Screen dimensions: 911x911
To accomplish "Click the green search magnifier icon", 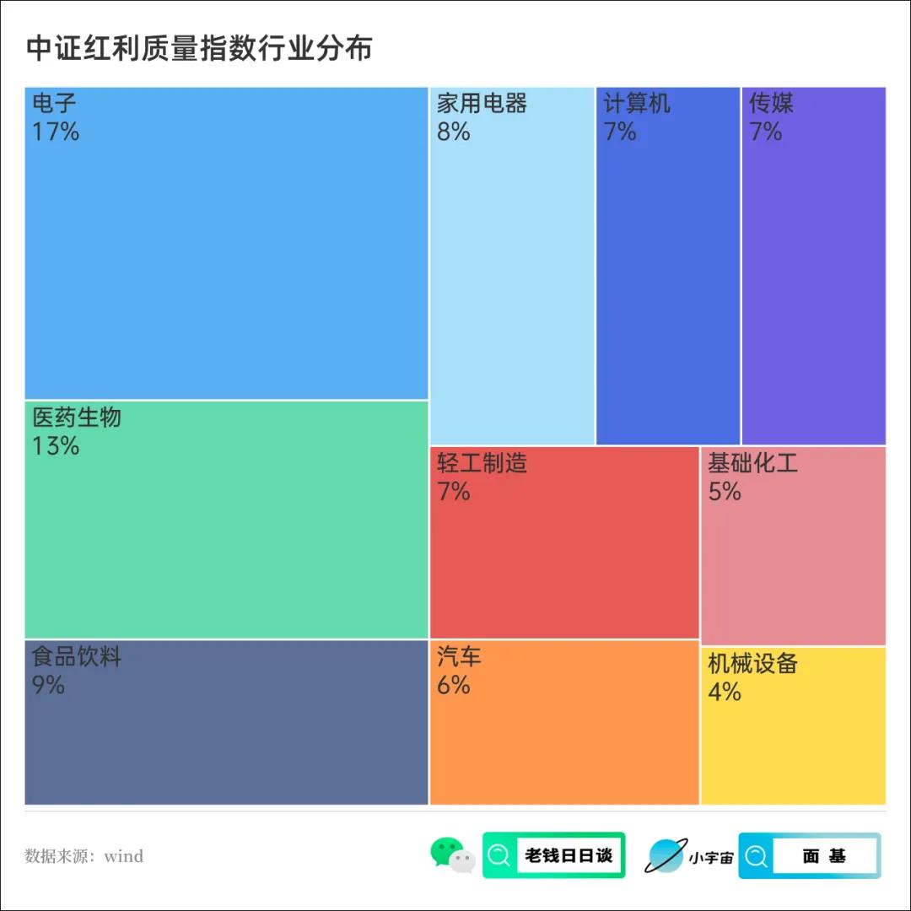I will coord(499,855).
